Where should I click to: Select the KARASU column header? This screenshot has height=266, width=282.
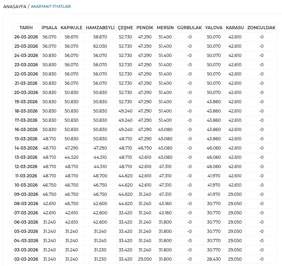point(235,28)
